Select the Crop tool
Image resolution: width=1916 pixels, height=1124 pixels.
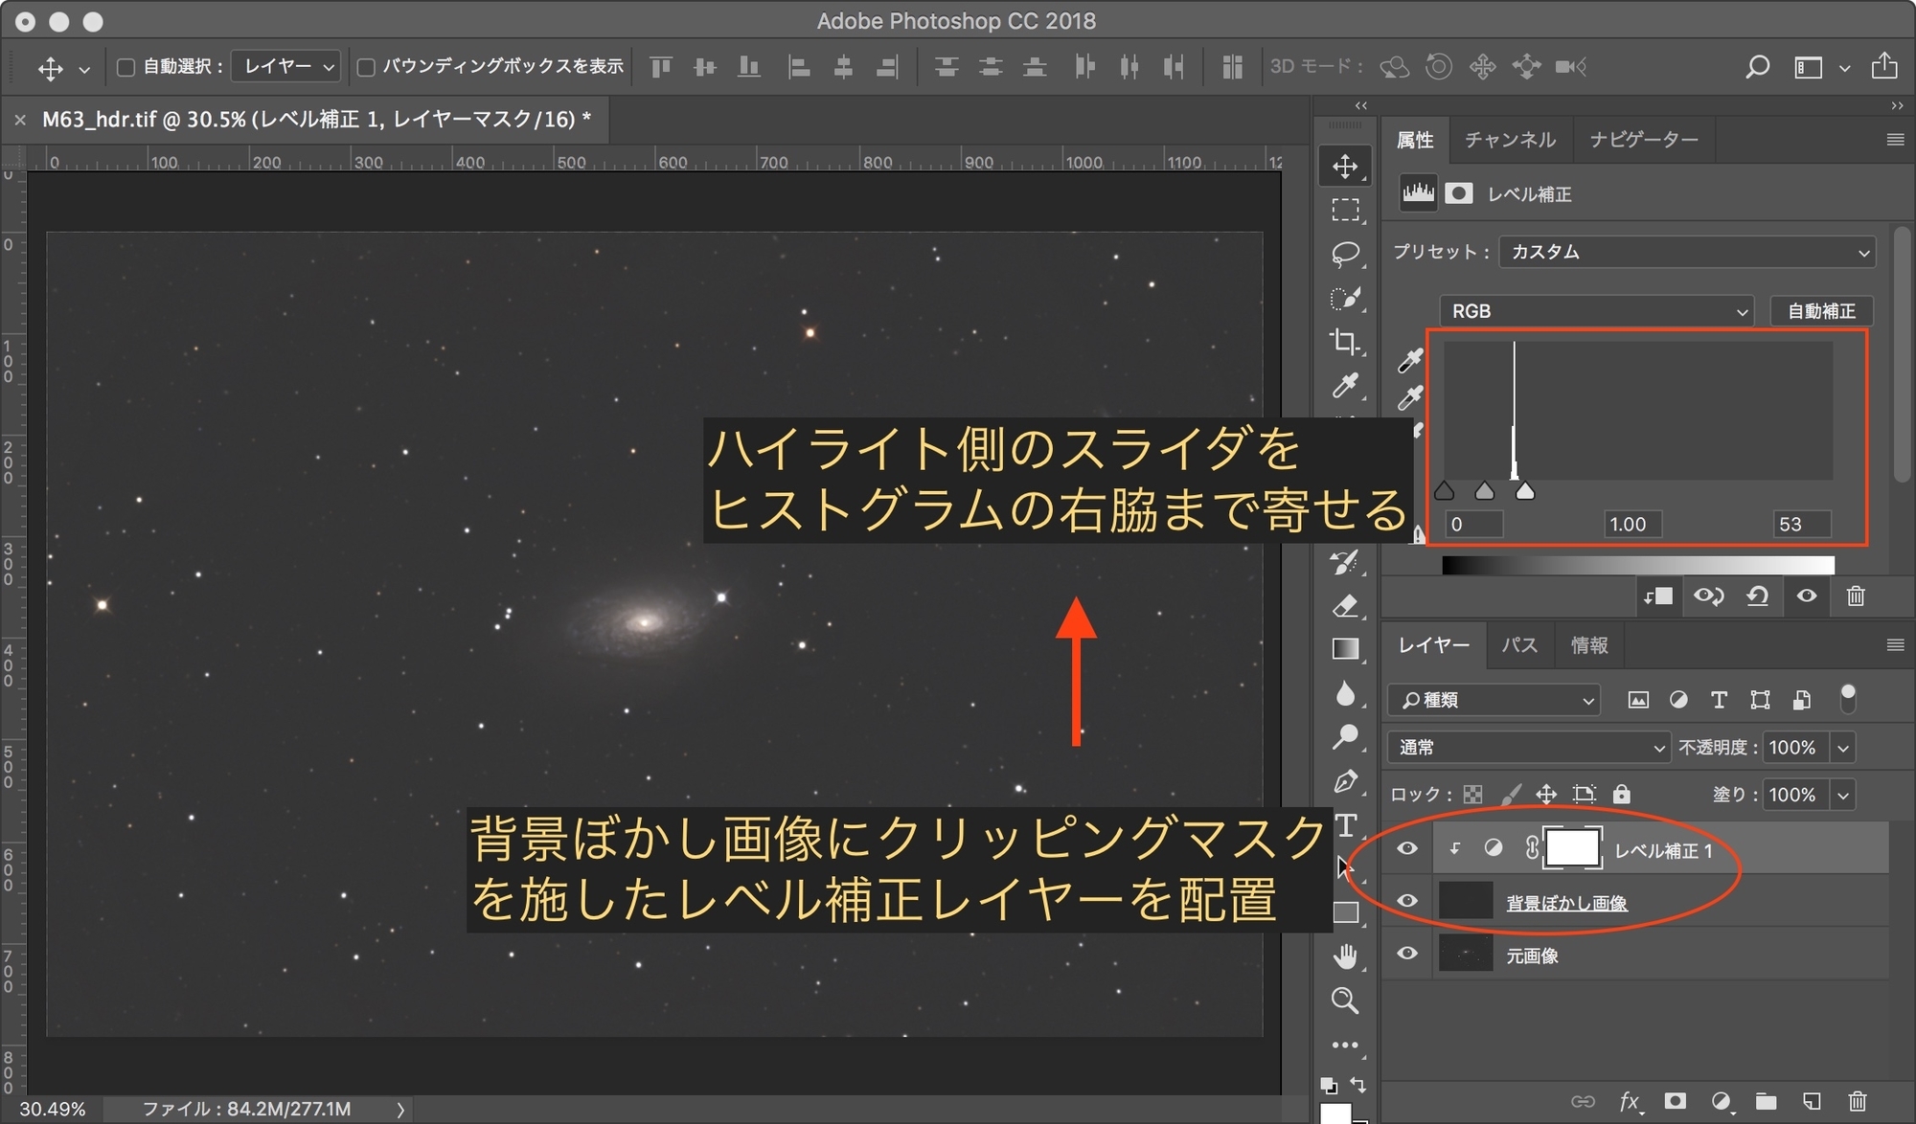pyautogui.click(x=1346, y=342)
